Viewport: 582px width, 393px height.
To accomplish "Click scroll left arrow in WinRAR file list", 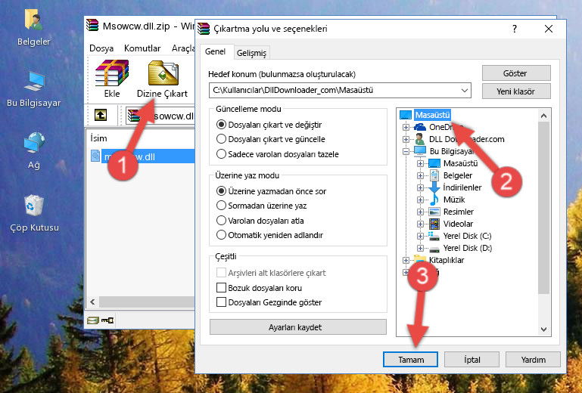I will click(x=93, y=302).
